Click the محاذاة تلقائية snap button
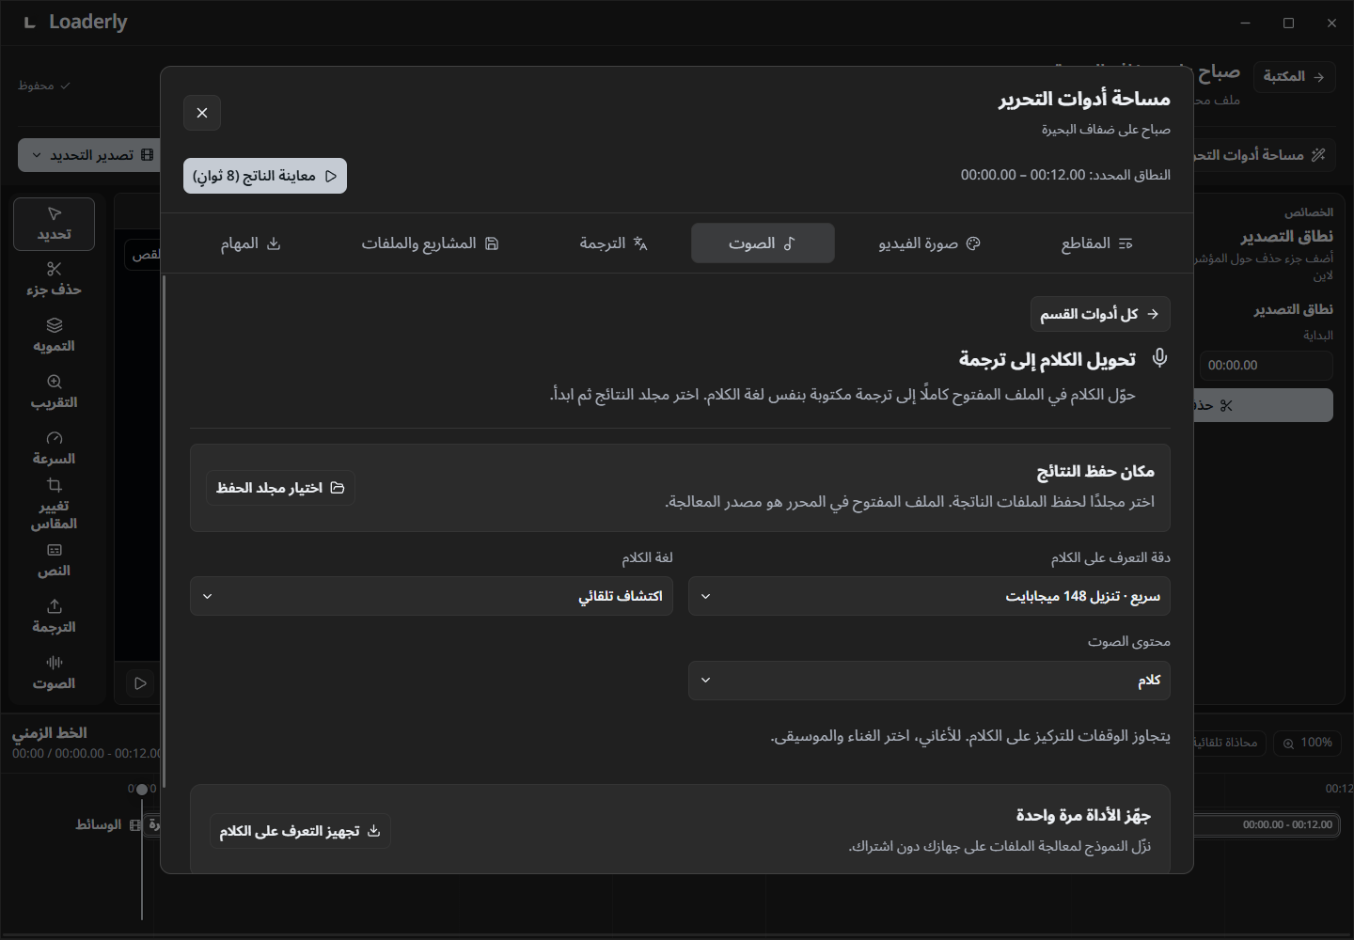 click(x=1229, y=743)
